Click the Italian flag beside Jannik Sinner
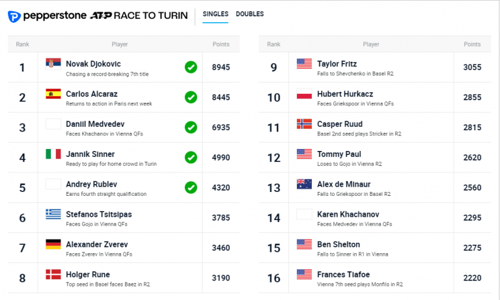 tap(53, 154)
